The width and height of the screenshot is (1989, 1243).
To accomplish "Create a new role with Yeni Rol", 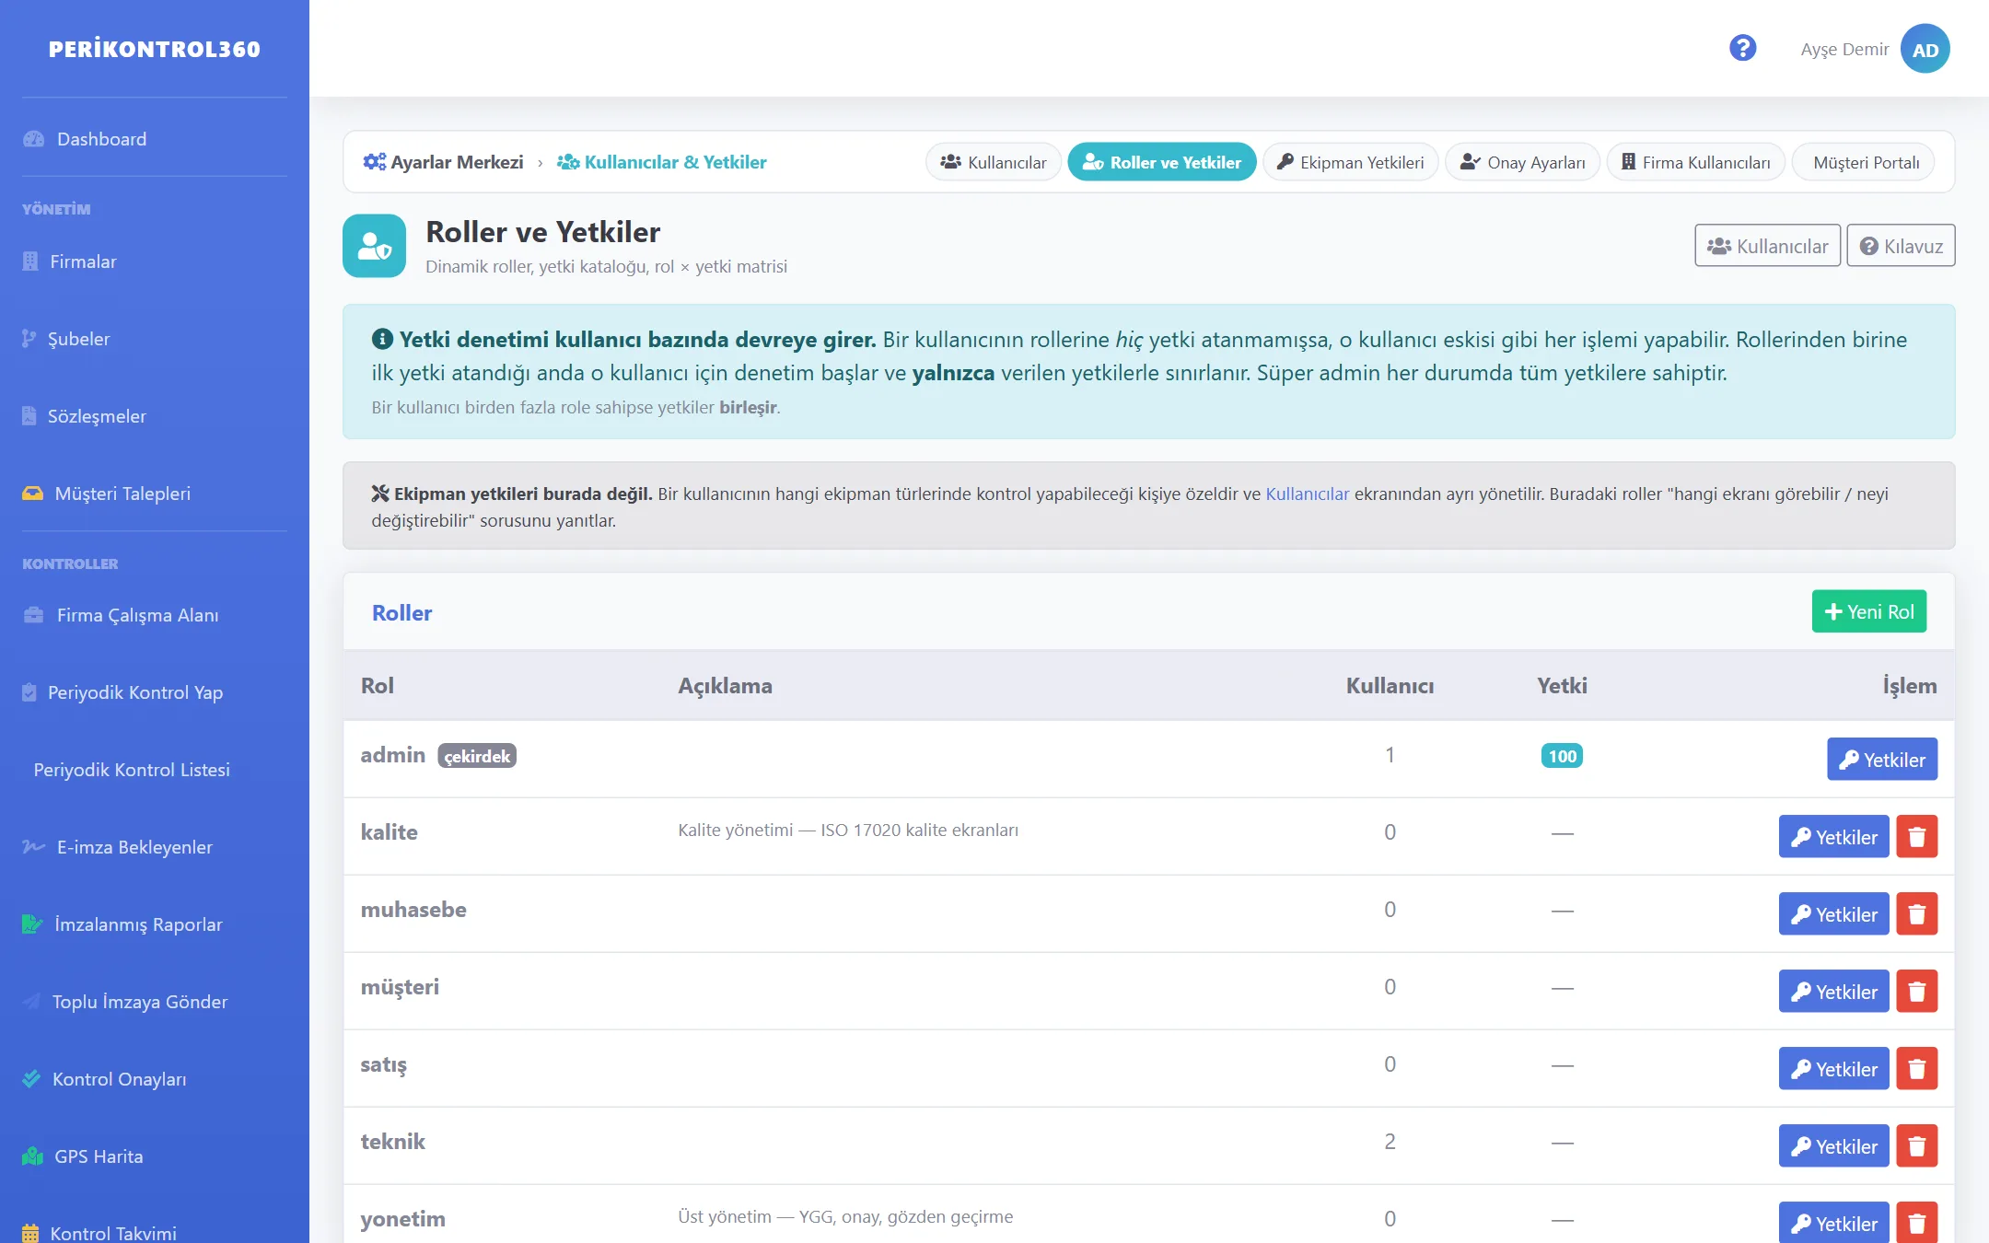I will click(1869, 611).
